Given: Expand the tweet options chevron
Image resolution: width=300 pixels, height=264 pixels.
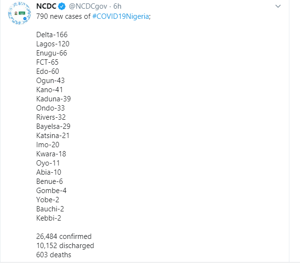Looking at the screenshot, I should (x=278, y=6).
